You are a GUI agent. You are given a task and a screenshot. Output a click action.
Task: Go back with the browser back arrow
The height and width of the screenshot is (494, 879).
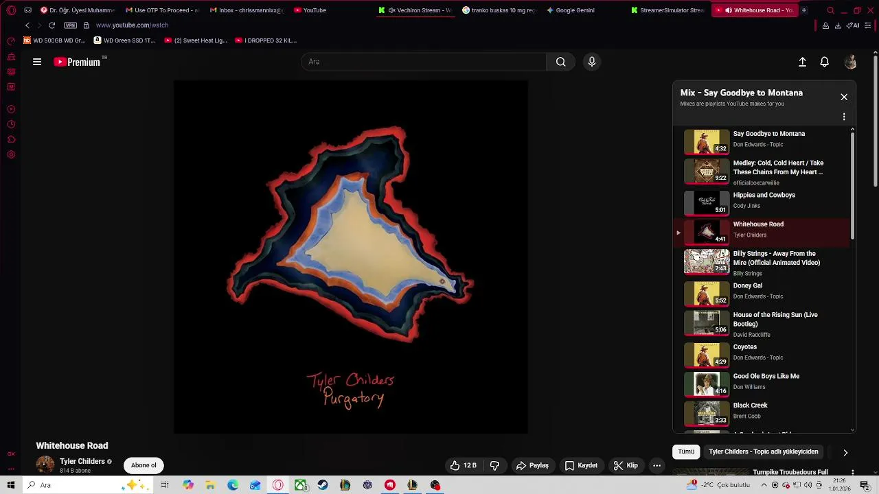point(27,25)
